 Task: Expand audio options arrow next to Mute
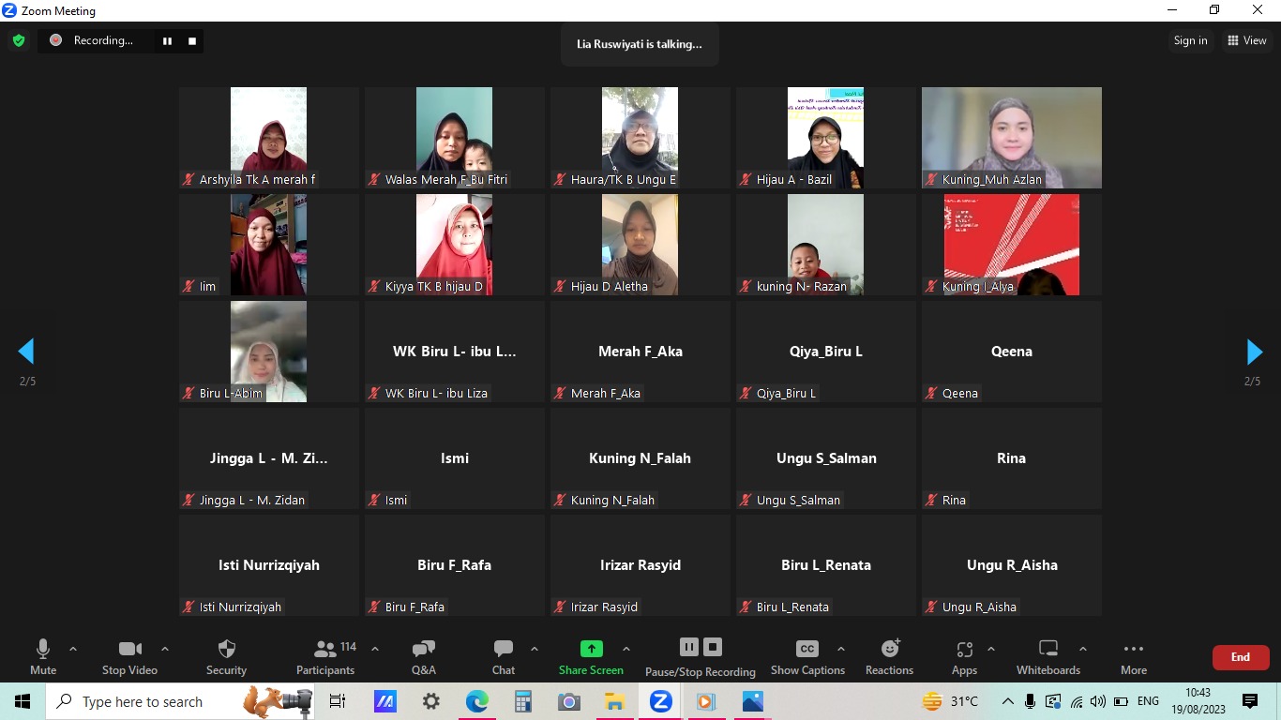point(73,649)
